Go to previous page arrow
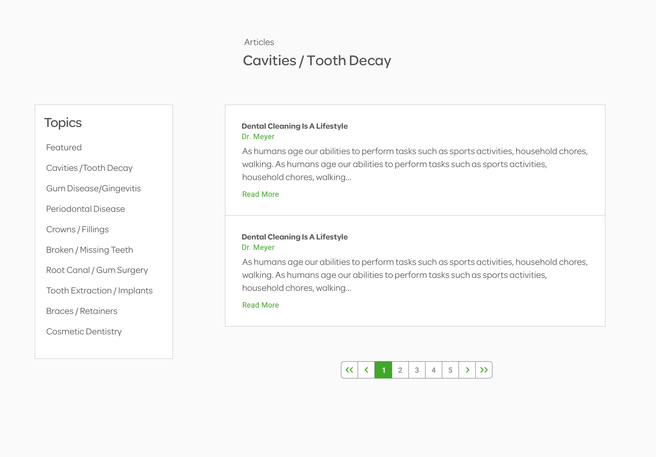 [366, 370]
